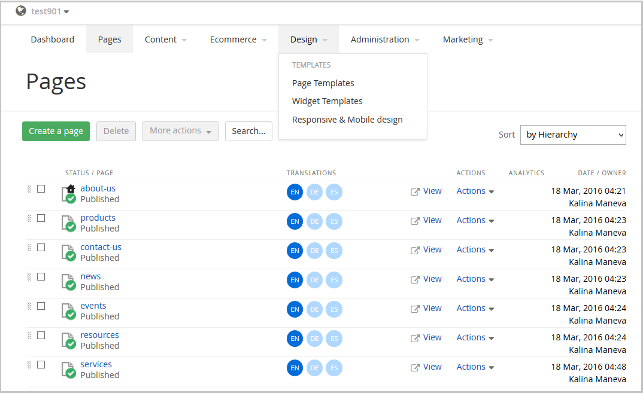Click the Search... button
This screenshot has height=393, width=643.
pos(248,131)
